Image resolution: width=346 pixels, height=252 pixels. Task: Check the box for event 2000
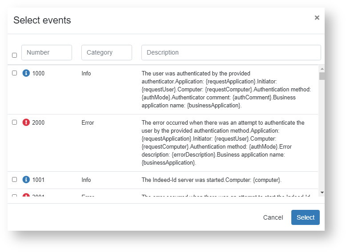[14, 122]
